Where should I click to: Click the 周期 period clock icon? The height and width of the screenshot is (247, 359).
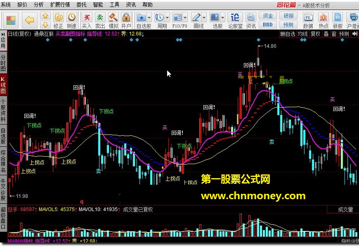[x=160, y=18]
